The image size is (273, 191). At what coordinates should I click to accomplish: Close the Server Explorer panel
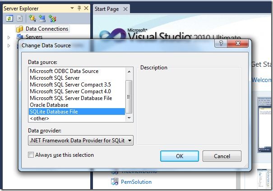[x=86, y=8]
